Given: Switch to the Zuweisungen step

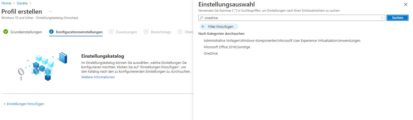Looking at the screenshot, I should tap(123, 32).
